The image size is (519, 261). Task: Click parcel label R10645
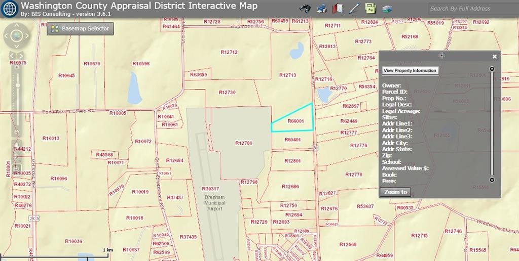(66, 75)
